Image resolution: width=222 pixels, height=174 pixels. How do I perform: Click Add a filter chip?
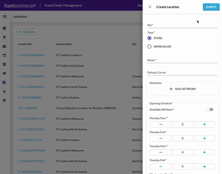pyautogui.click(x=28, y=32)
